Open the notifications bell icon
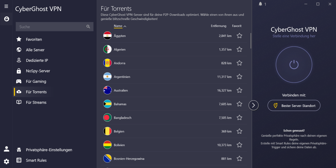 [261, 4]
